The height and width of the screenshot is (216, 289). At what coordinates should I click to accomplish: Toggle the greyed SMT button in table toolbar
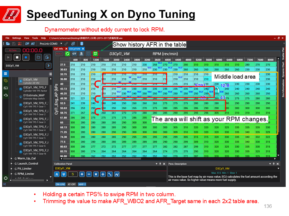88,54
